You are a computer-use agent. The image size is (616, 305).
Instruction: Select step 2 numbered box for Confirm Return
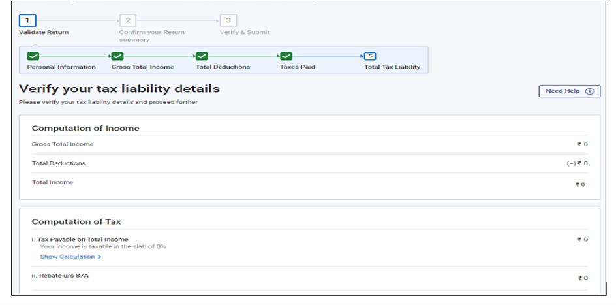pyautogui.click(x=127, y=21)
